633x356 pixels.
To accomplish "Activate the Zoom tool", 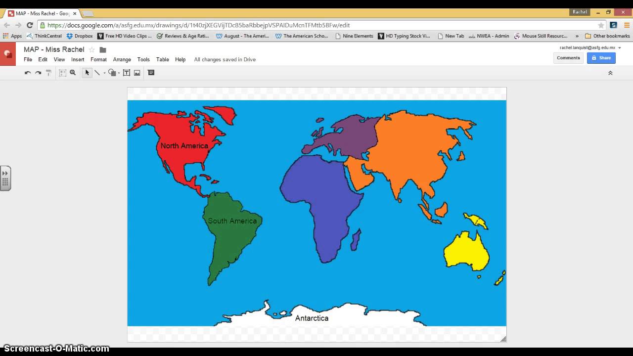I will click(x=73, y=73).
